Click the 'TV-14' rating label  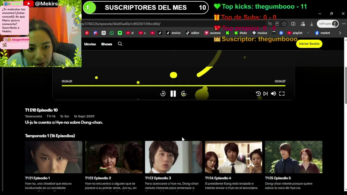[51, 116]
